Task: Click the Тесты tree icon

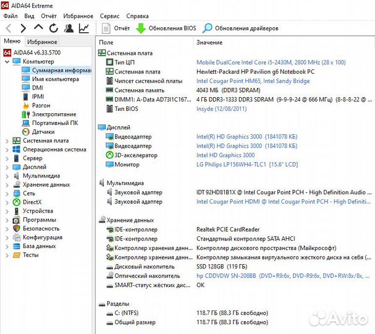Action: (16, 255)
